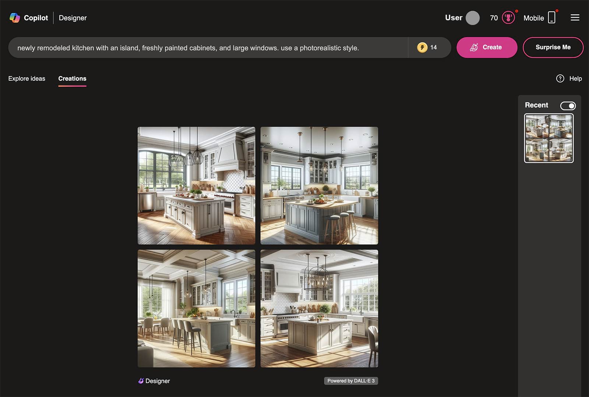Viewport: 589px width, 397px height.
Task: Click the Help label
Action: 575,78
